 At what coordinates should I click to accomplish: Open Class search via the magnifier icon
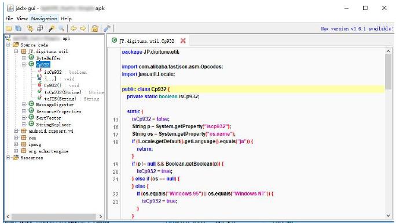pyautogui.click(x=61, y=28)
